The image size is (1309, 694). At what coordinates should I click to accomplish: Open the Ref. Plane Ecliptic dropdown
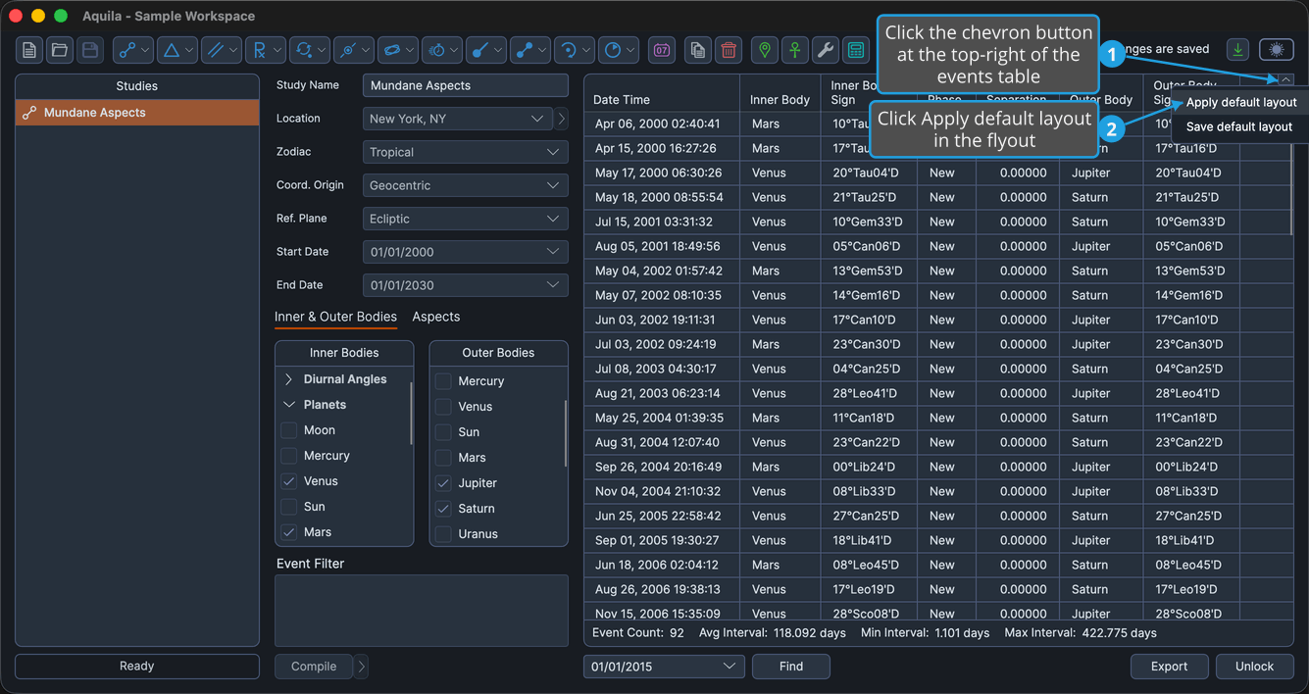(465, 219)
